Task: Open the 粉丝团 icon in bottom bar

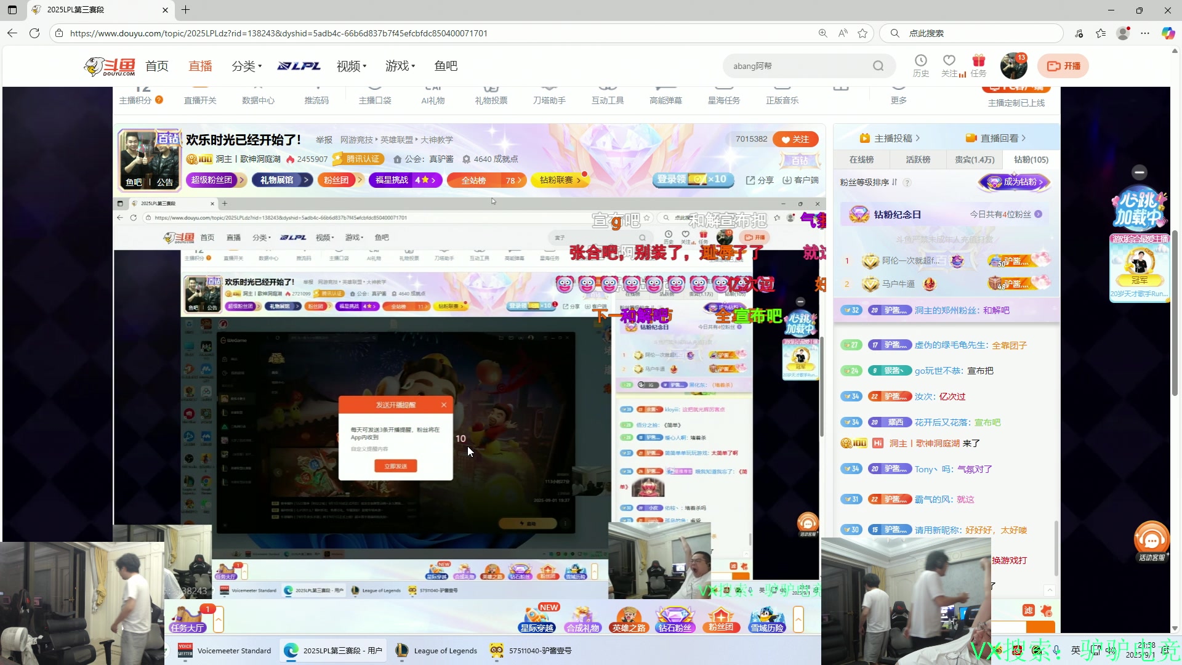Action: pyautogui.click(x=721, y=619)
